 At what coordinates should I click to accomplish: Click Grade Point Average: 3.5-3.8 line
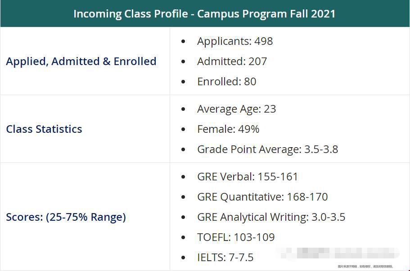pyautogui.click(x=267, y=149)
